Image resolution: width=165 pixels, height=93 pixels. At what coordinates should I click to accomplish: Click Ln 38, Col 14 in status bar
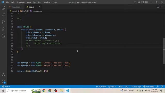click(101, 87)
